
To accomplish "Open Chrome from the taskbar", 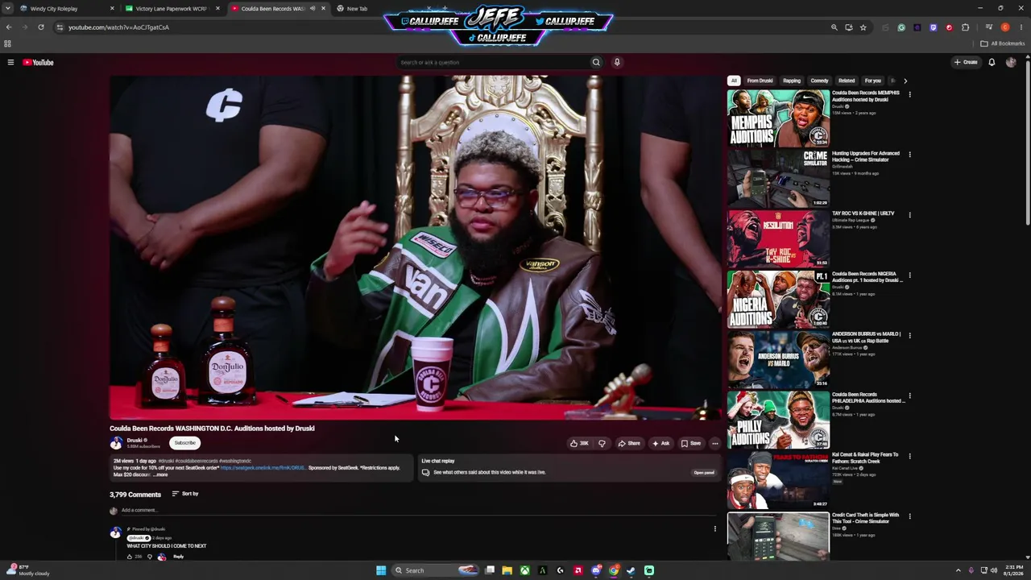I will (x=614, y=570).
